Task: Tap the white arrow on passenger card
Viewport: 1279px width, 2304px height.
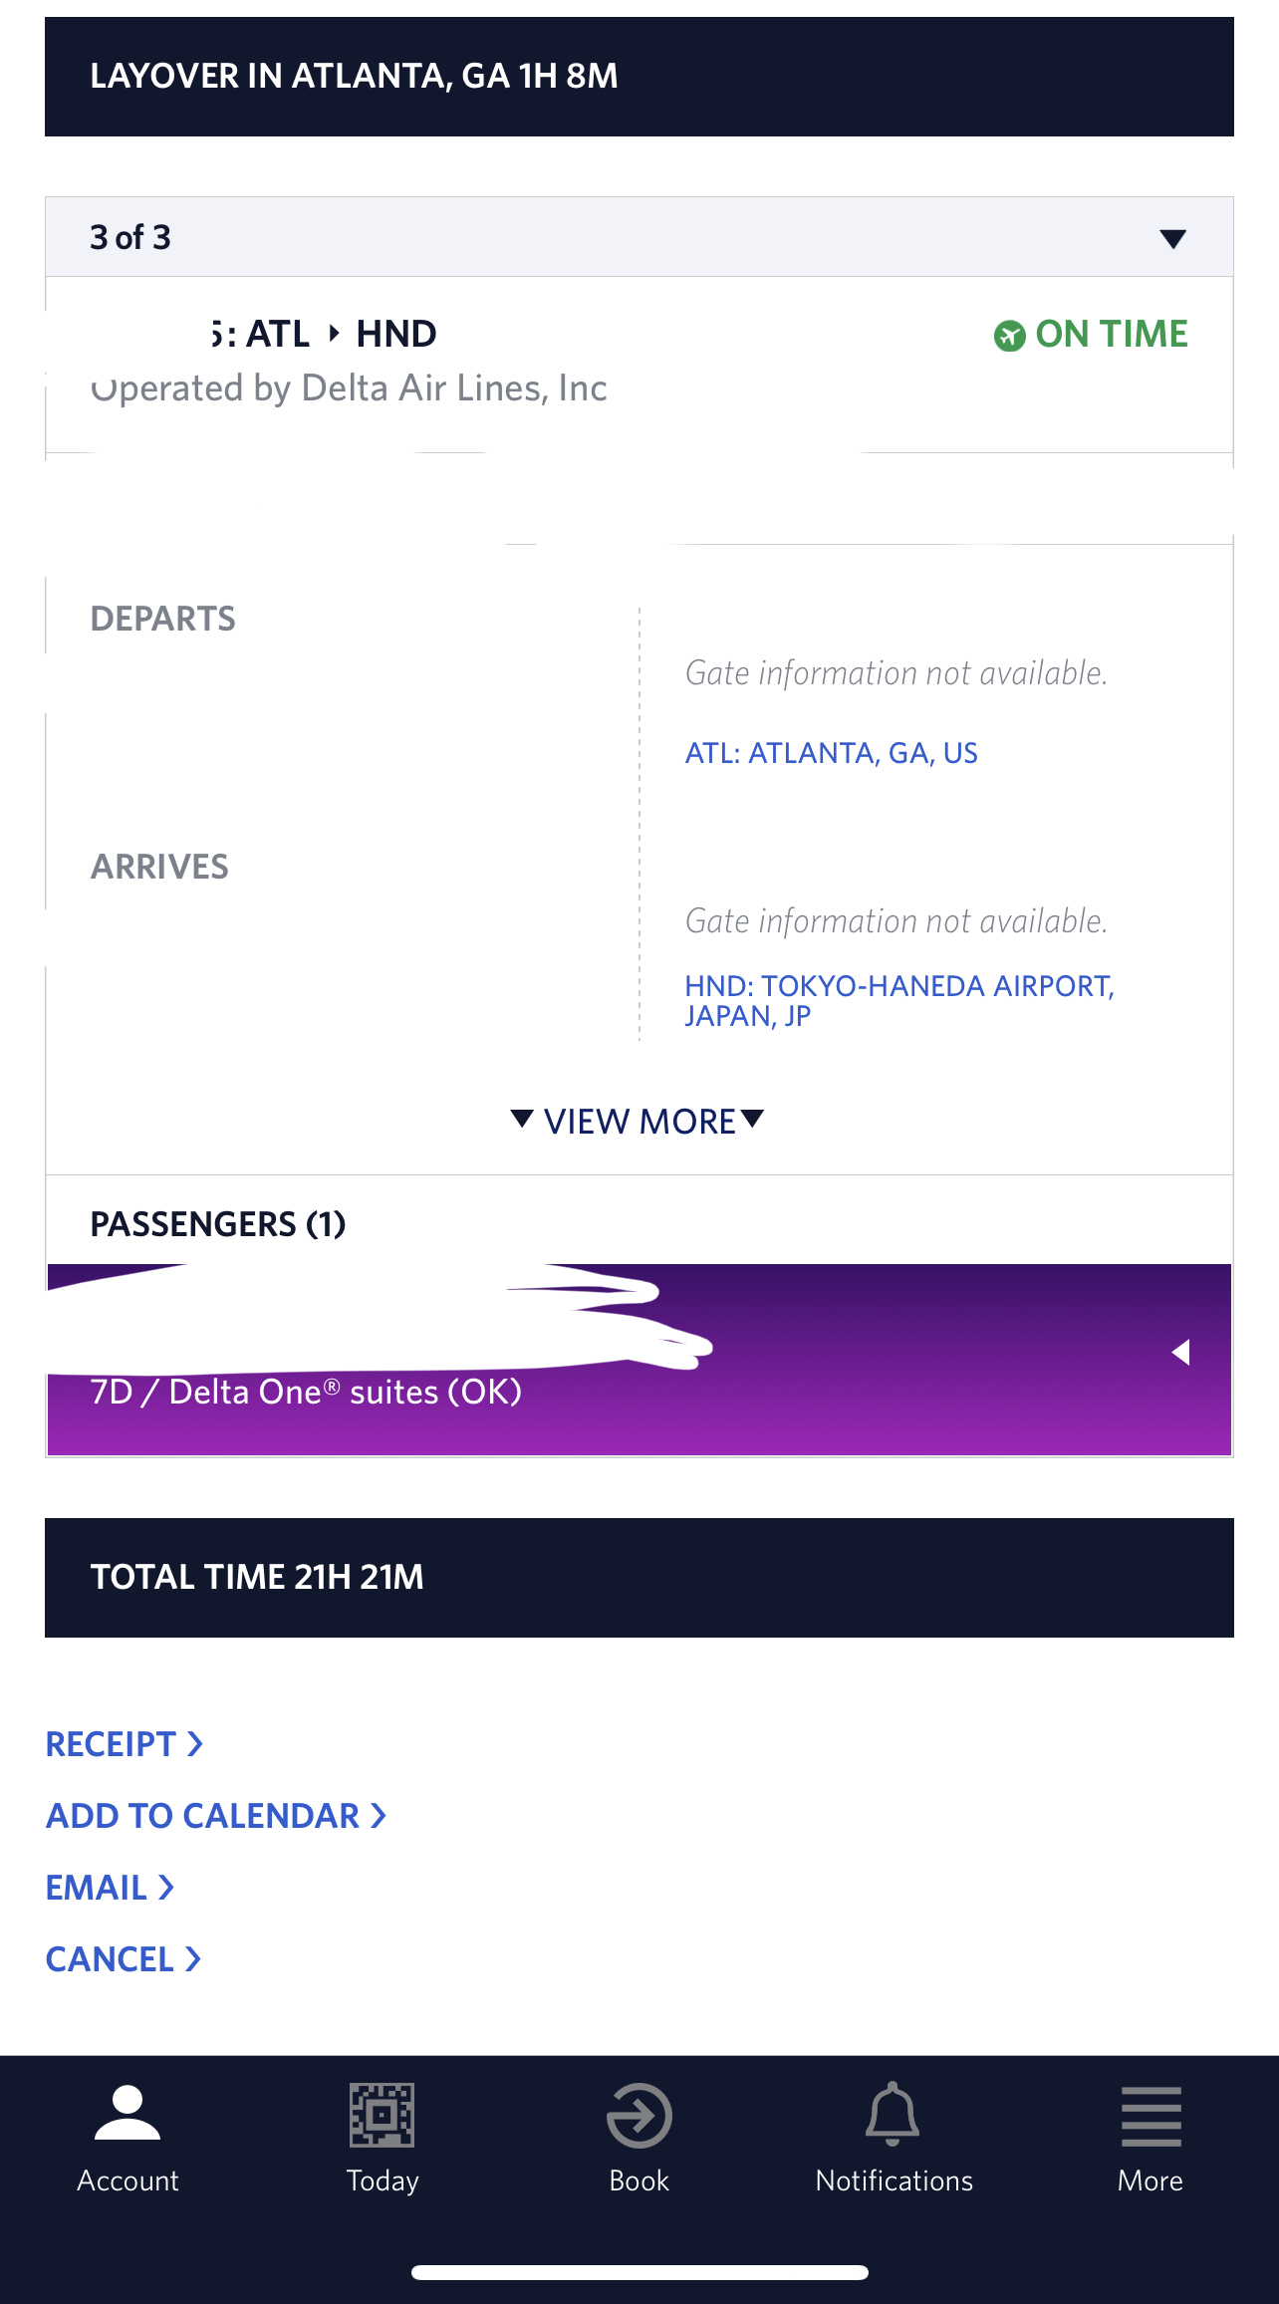Action: tap(1181, 1352)
